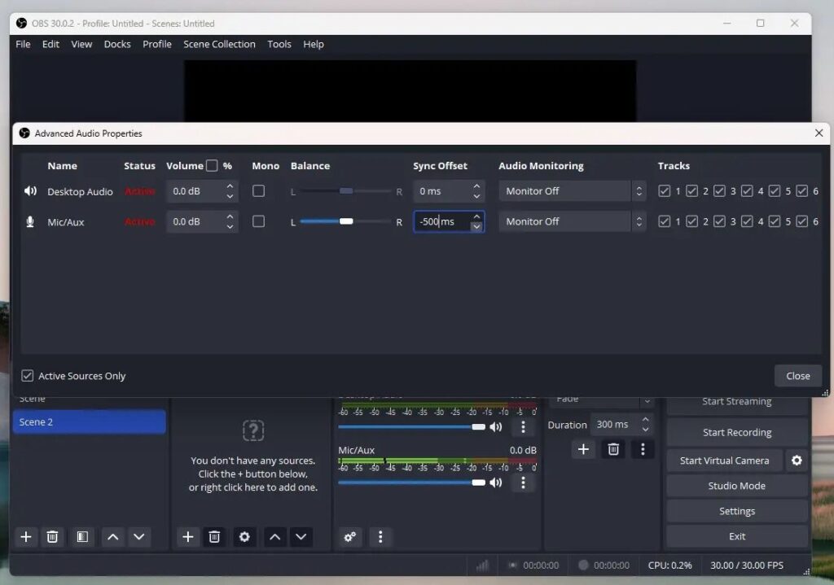Click Exit button
This screenshot has width=834, height=585.
(x=736, y=536)
